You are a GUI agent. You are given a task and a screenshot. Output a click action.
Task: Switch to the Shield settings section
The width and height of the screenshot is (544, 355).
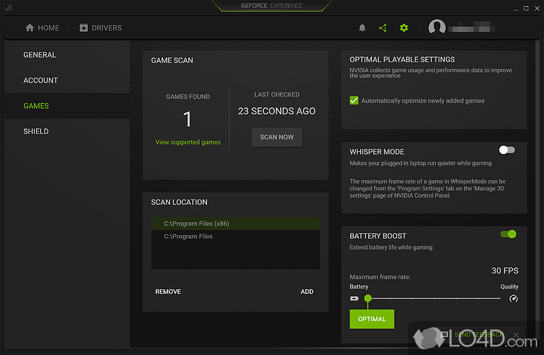[36, 131]
